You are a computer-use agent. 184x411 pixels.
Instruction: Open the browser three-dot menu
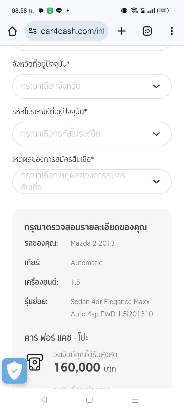[x=171, y=31]
